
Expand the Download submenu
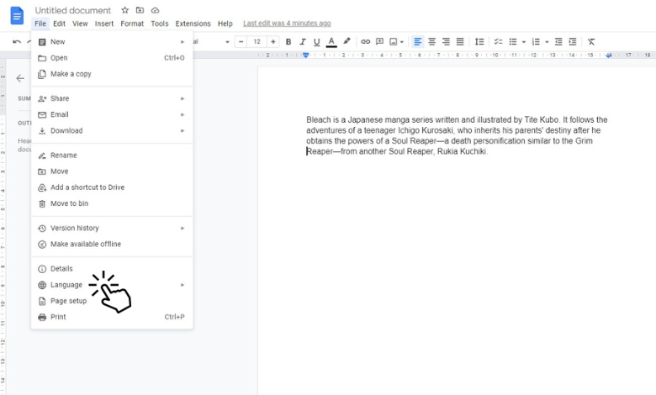point(112,130)
